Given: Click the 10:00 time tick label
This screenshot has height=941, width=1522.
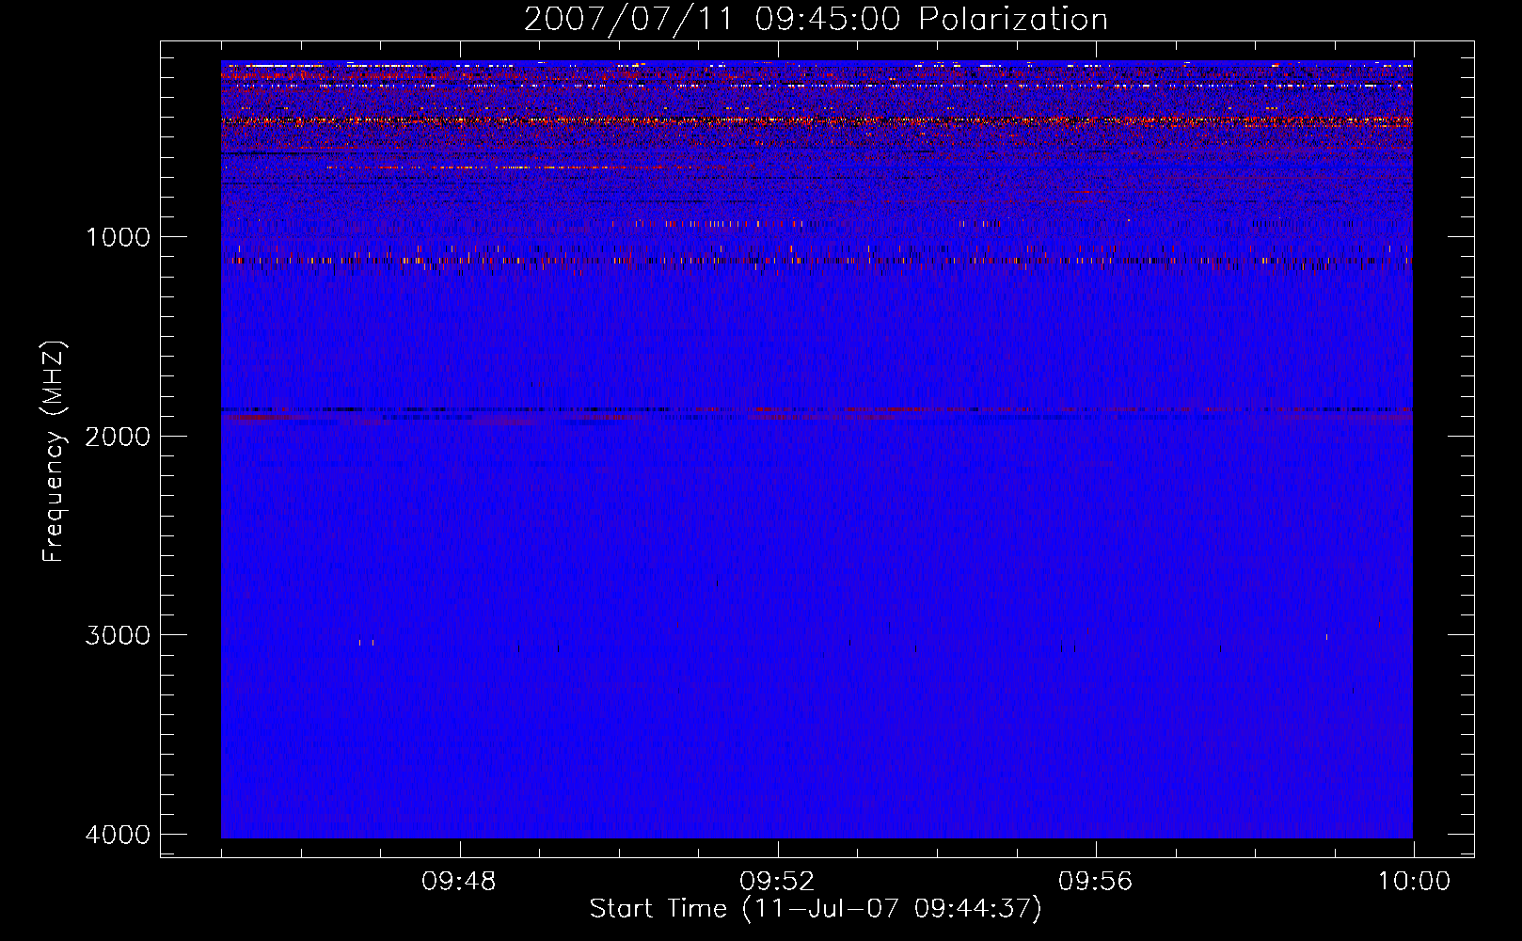Looking at the screenshot, I should pos(1414,882).
